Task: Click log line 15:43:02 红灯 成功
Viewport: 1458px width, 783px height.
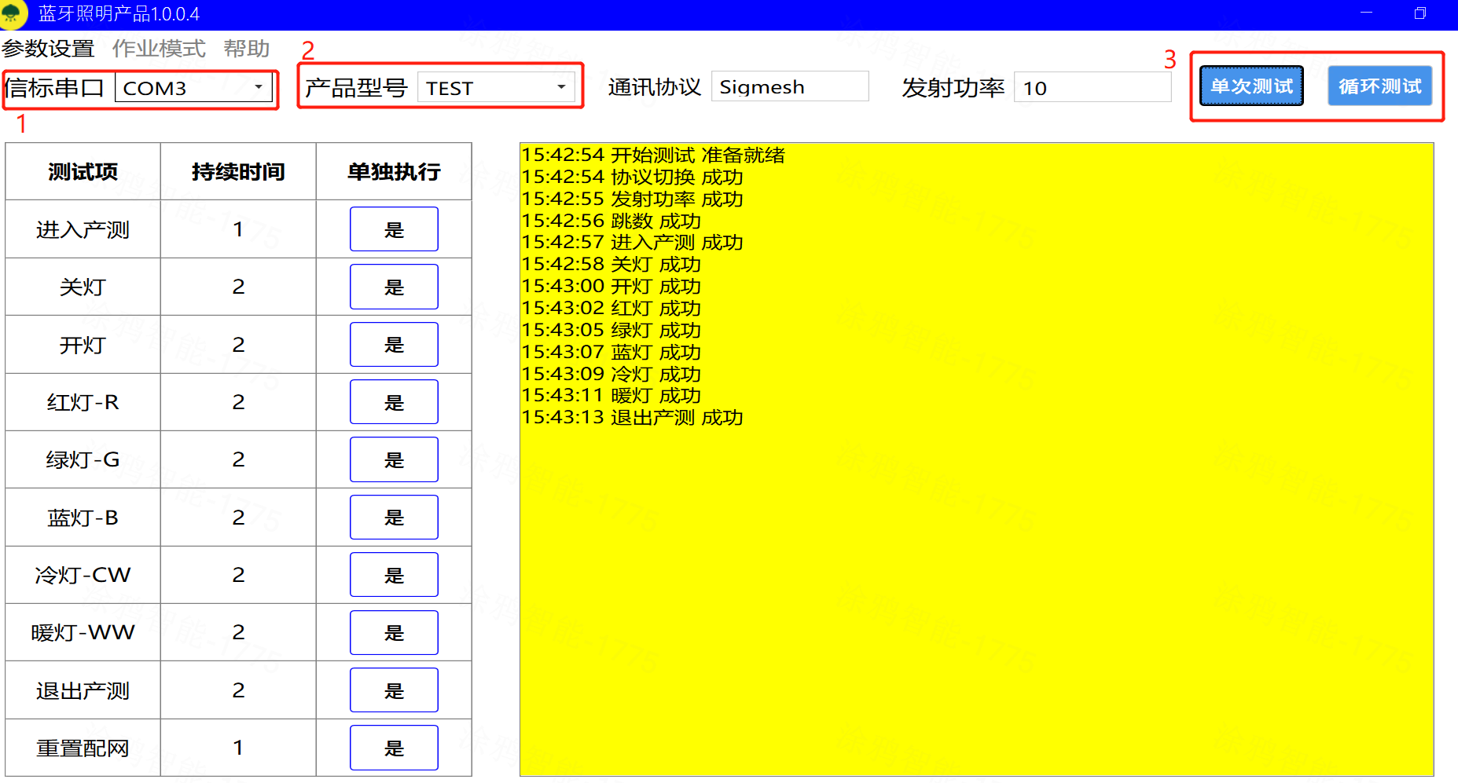Action: click(x=611, y=309)
